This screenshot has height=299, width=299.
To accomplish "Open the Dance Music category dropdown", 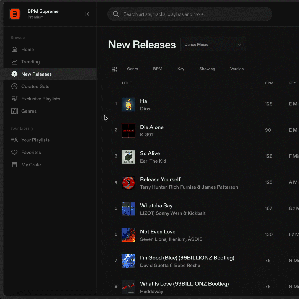I will (213, 44).
